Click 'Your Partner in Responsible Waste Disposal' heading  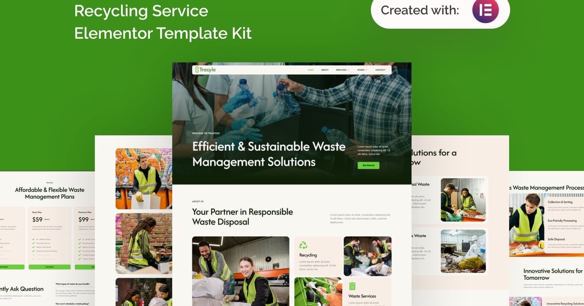click(242, 217)
